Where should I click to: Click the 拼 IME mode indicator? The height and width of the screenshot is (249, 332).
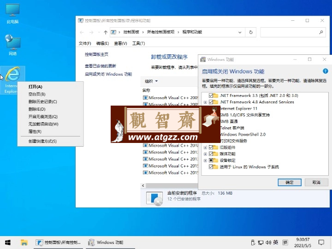[285, 243]
